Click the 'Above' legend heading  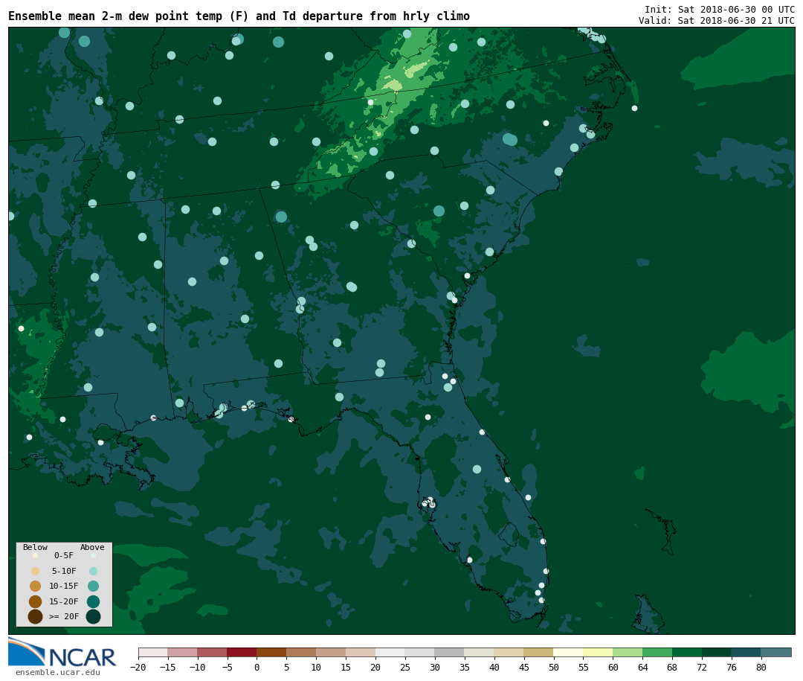[x=92, y=547]
